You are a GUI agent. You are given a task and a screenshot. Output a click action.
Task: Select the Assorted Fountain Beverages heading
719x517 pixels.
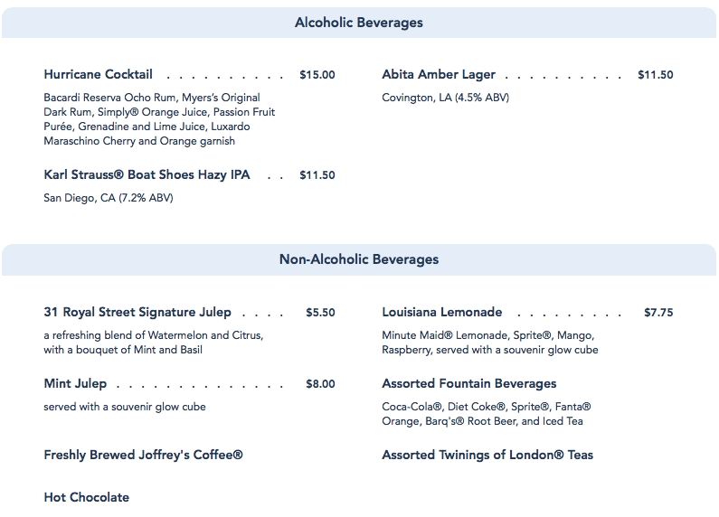(x=468, y=384)
